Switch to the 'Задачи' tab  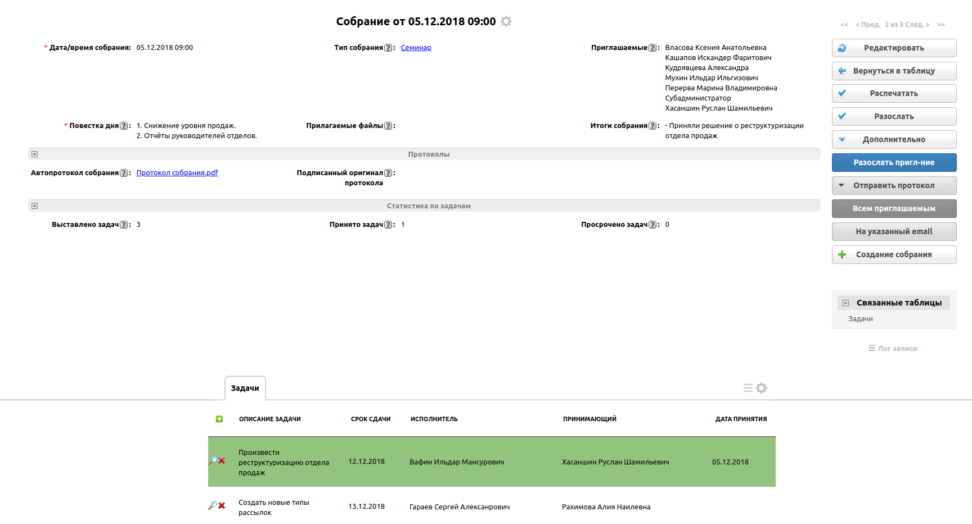tap(245, 388)
